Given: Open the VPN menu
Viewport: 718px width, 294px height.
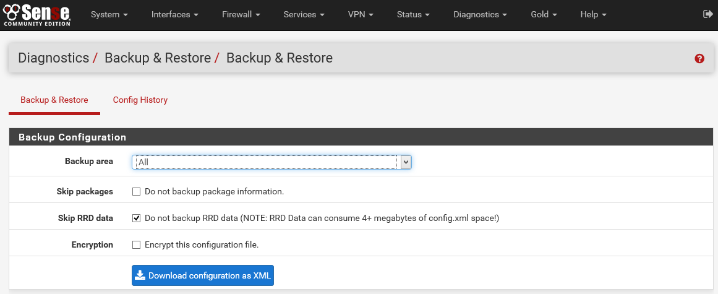Looking at the screenshot, I should [361, 14].
